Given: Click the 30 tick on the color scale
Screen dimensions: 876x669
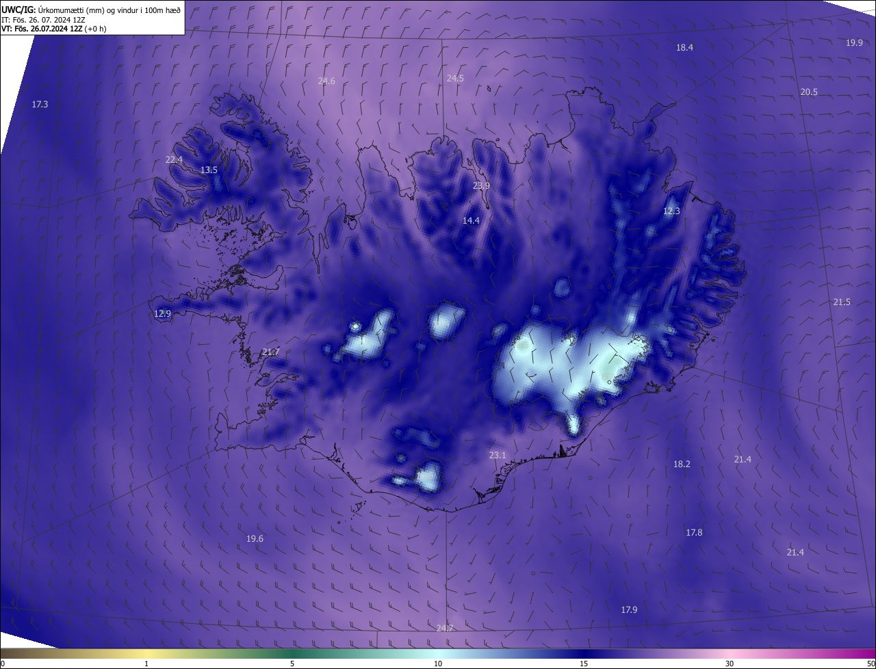Looking at the screenshot, I should pos(730,664).
